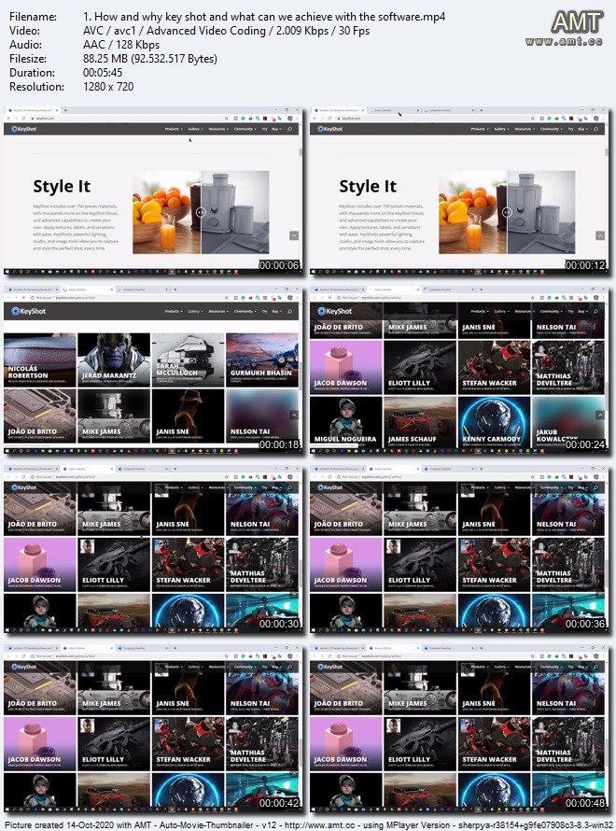The width and height of the screenshot is (616, 831).
Task: Click taskbar search icon in the 00:00:06 frame
Action: coord(15,272)
